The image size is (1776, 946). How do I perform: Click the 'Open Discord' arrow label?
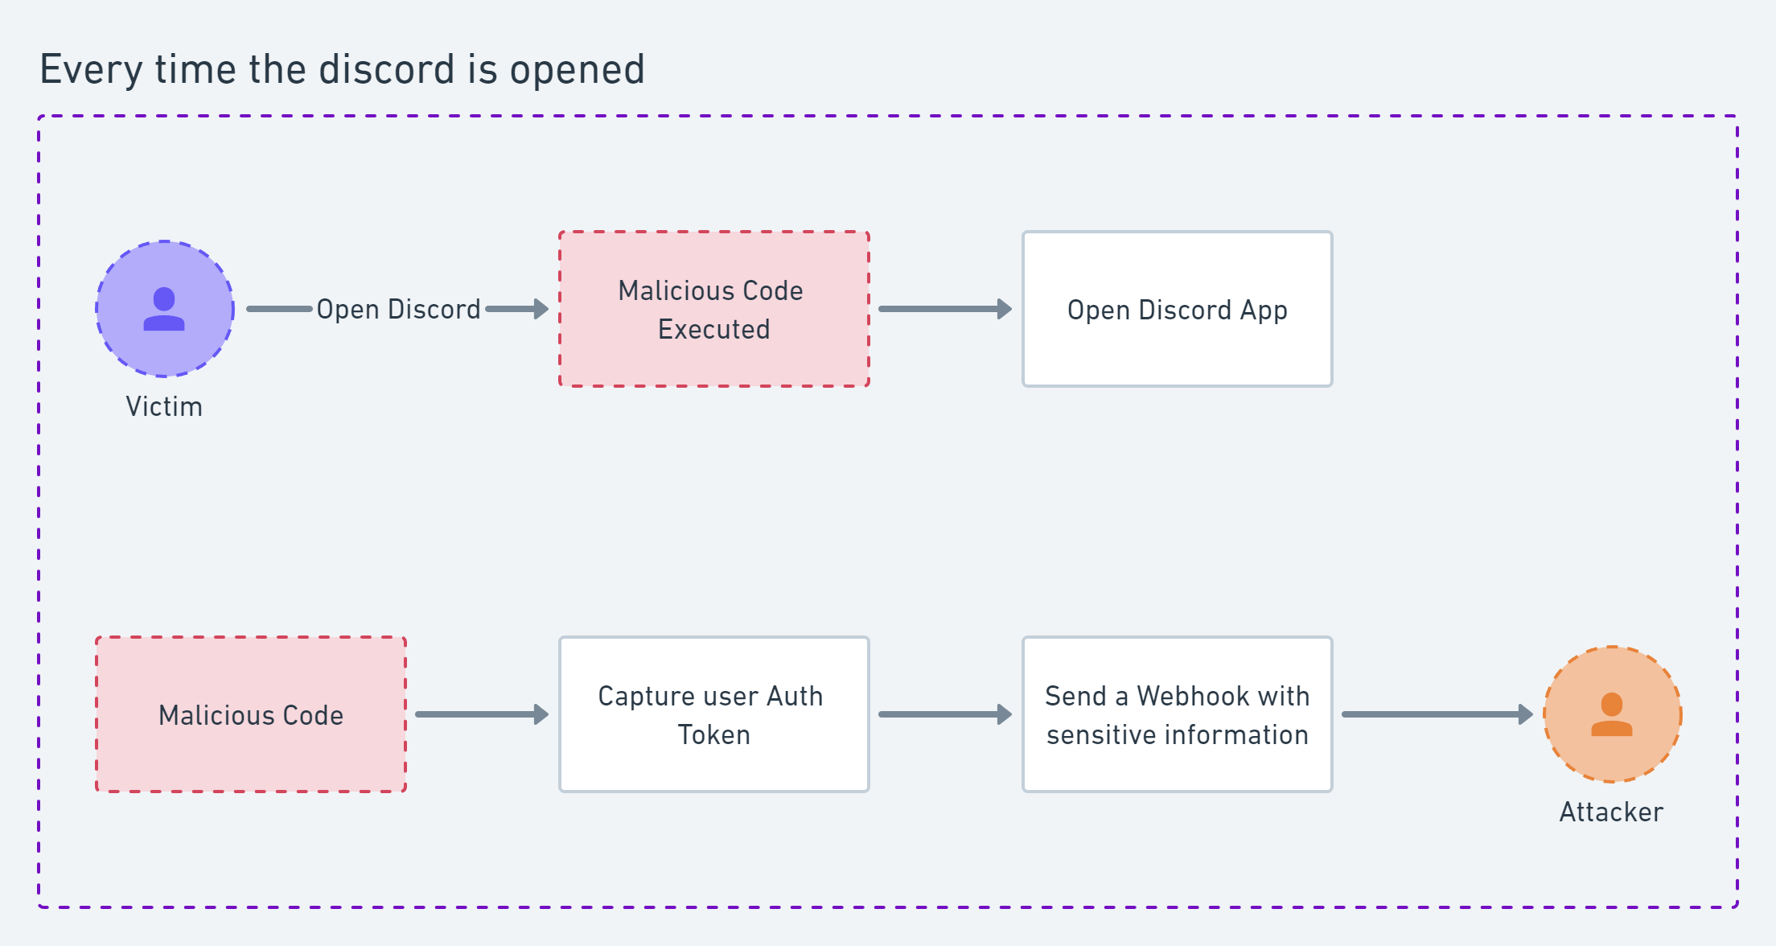point(398,309)
